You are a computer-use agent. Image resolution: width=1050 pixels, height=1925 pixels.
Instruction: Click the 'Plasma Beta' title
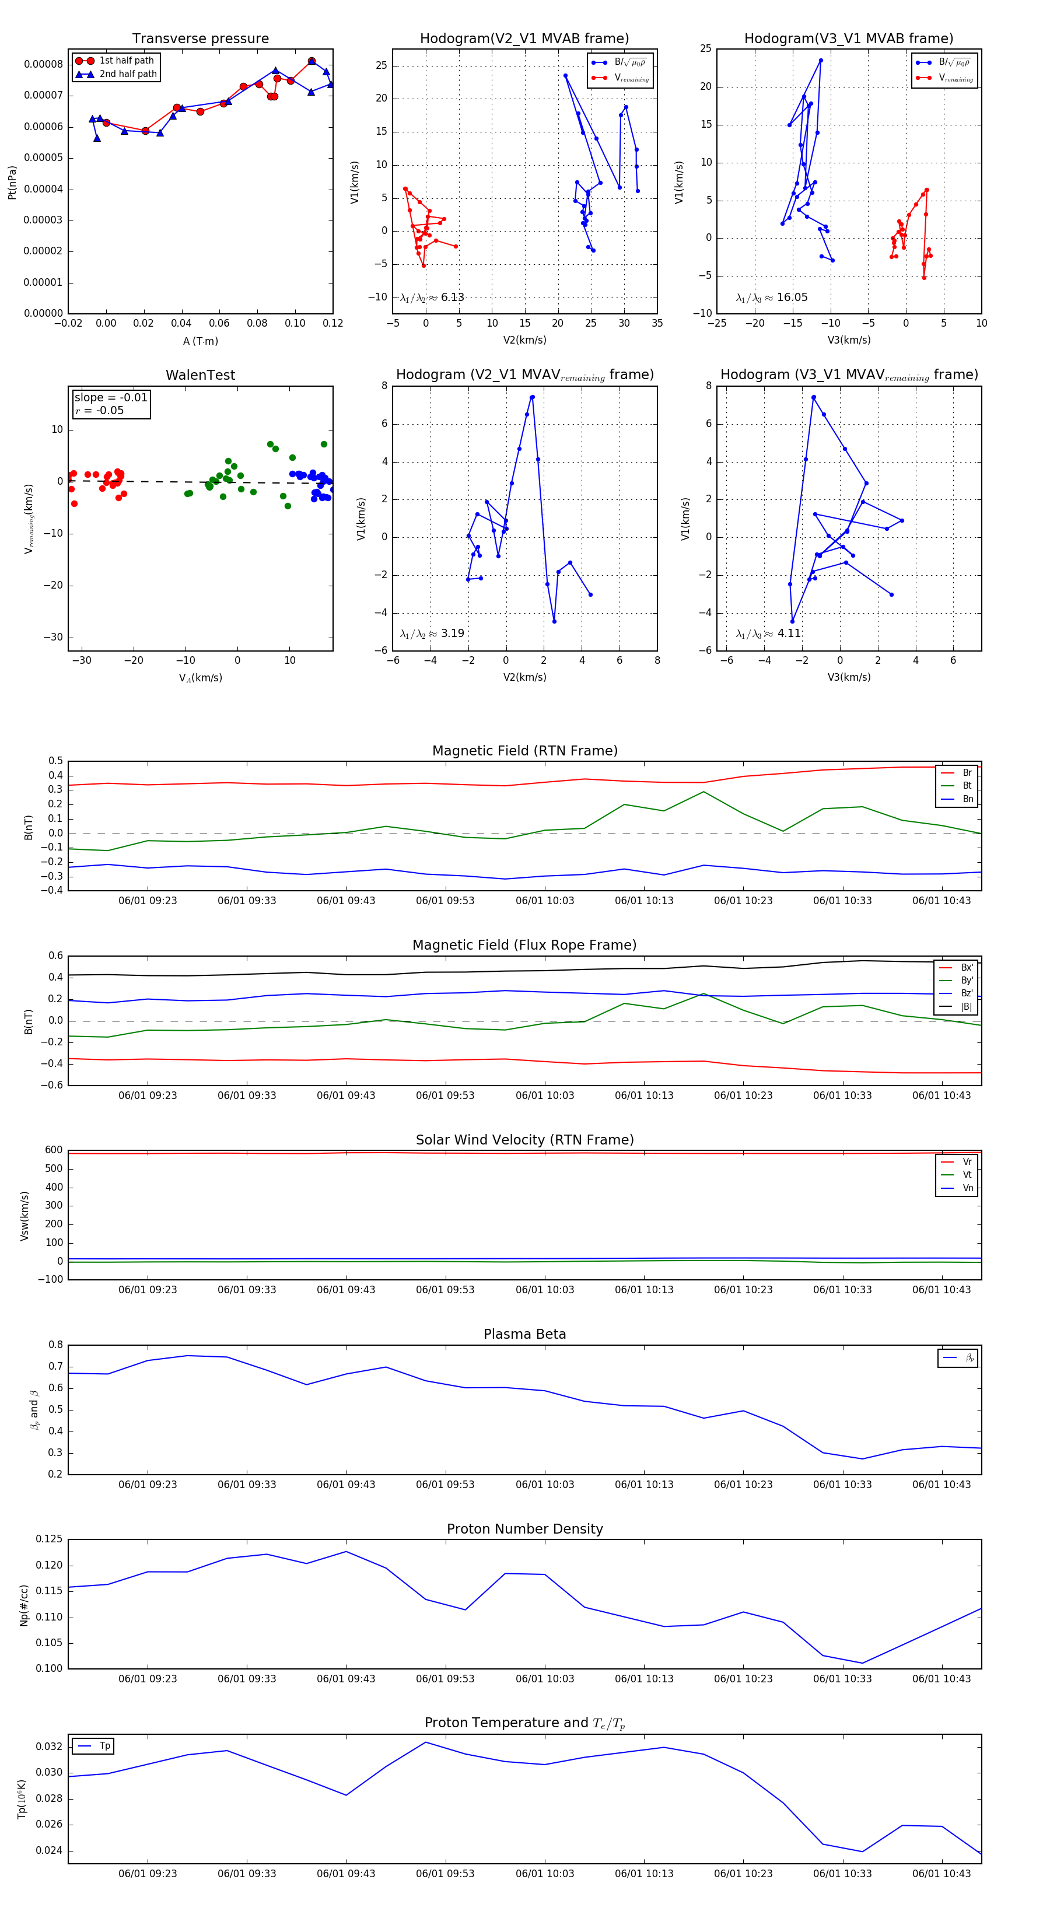click(524, 1335)
